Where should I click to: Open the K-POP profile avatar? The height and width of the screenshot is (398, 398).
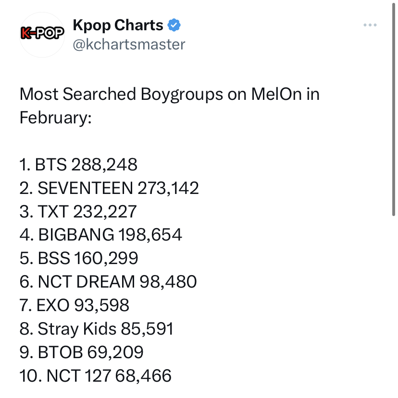point(42,35)
